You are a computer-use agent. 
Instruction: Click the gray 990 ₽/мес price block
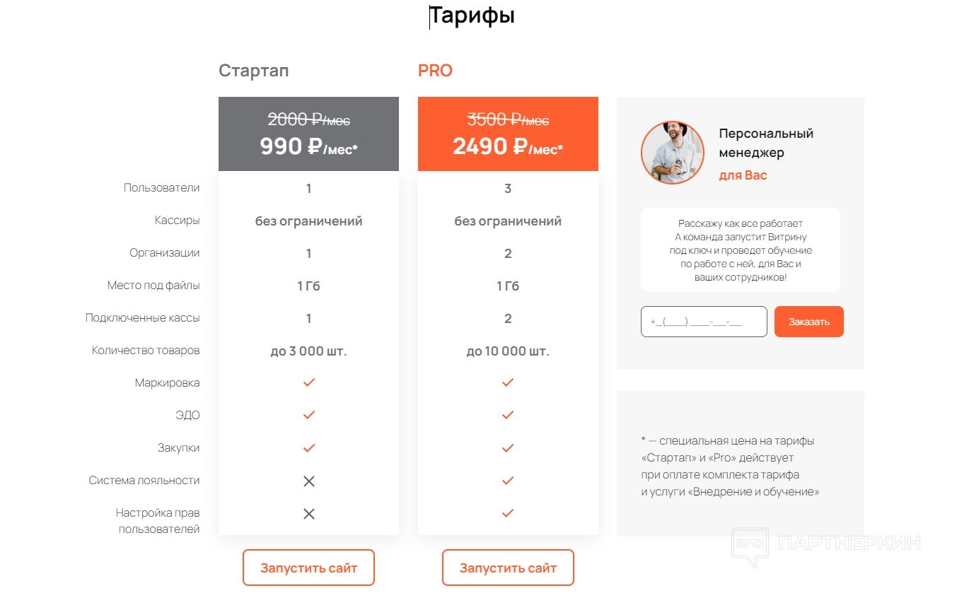(x=308, y=134)
